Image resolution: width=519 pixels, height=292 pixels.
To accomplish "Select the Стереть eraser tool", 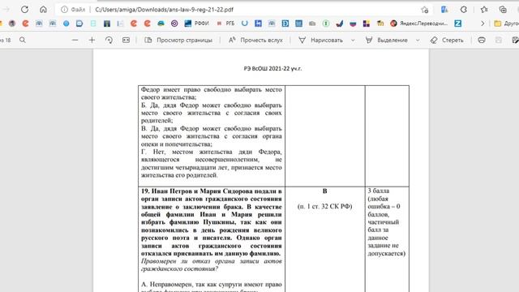I will 447,40.
